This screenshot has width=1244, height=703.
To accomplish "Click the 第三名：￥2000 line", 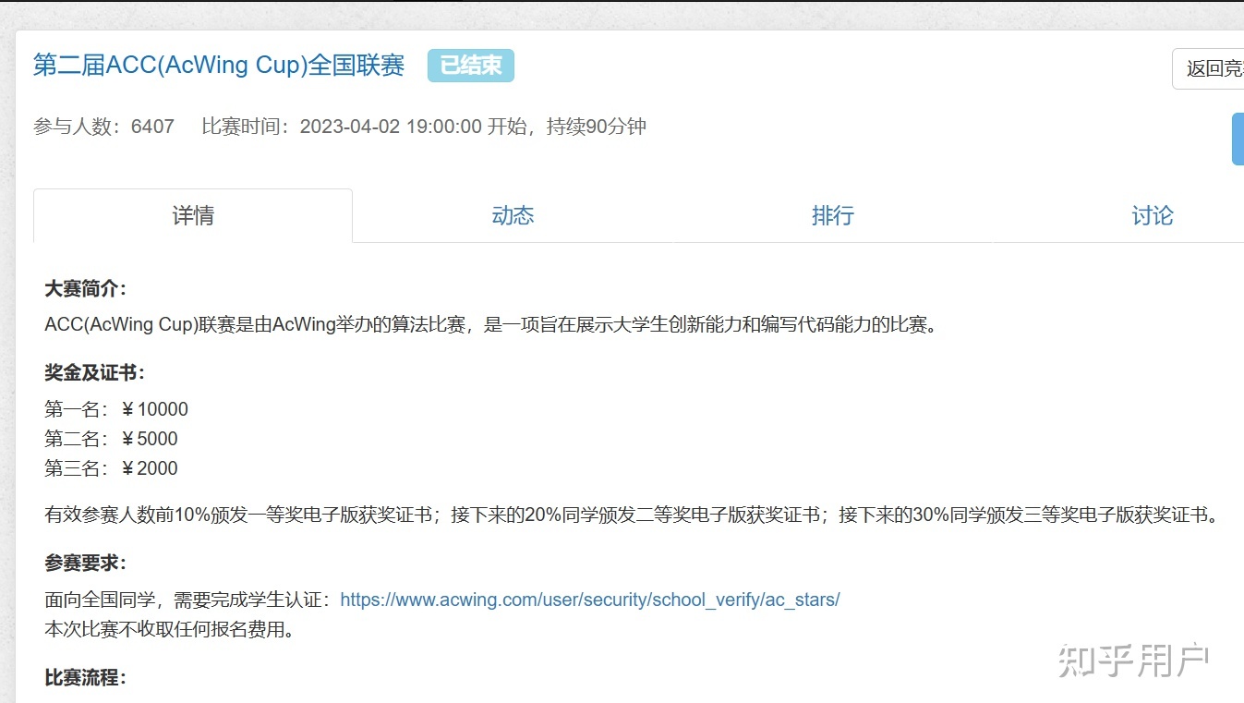I will pos(111,468).
